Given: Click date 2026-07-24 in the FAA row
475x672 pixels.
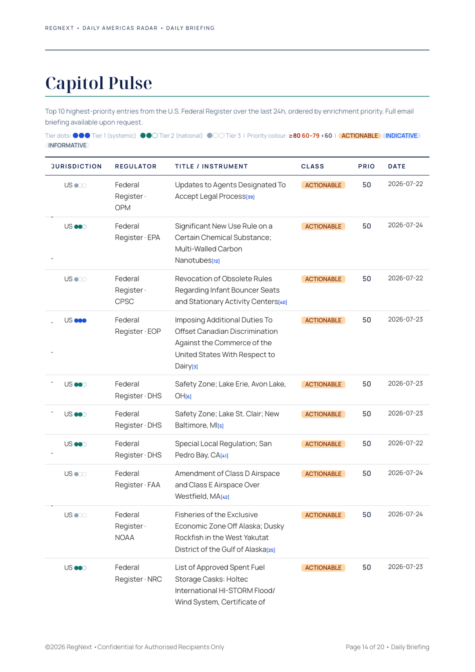Looking at the screenshot, I should click(x=406, y=473).
